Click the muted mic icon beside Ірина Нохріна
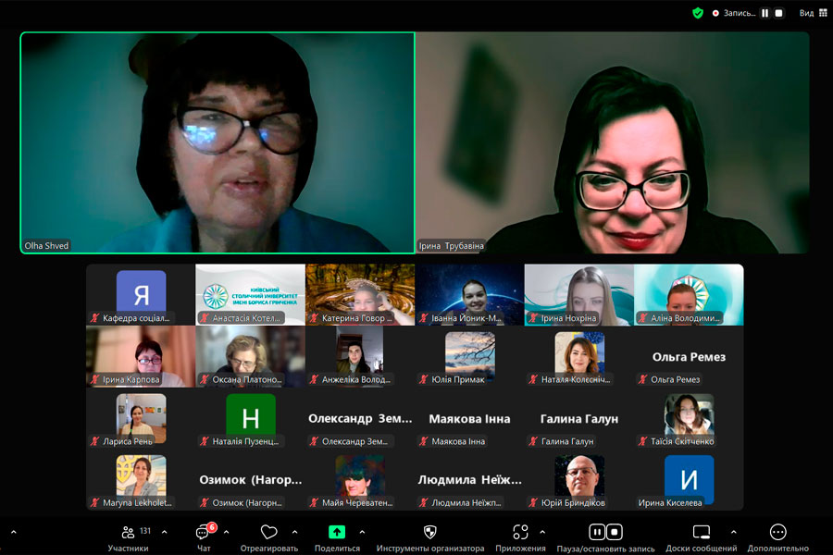This screenshot has width=833, height=555. [x=533, y=317]
